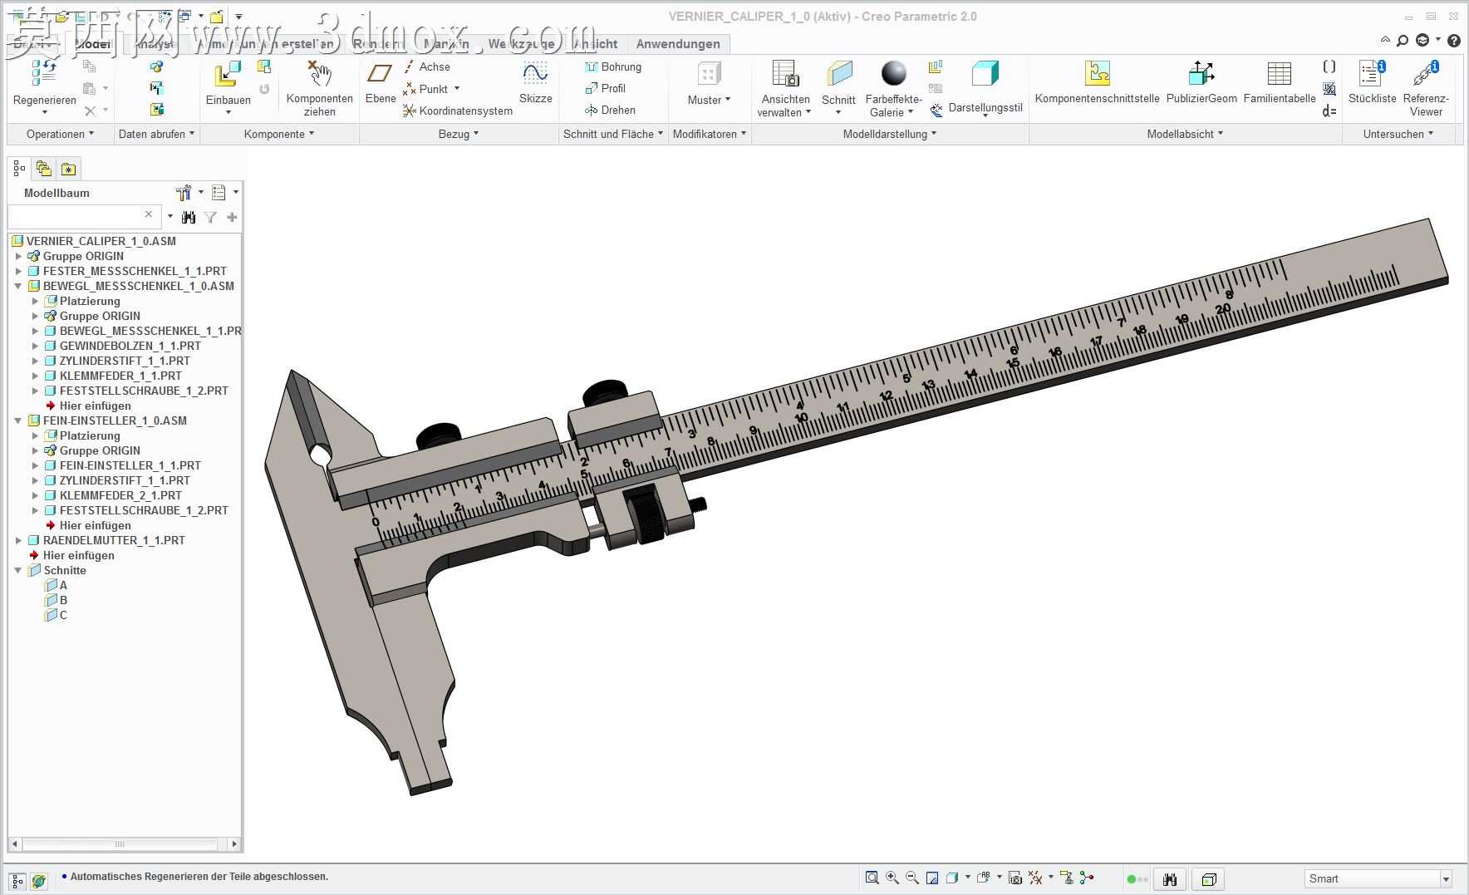
Task: Click the search magnifier icon at top right
Action: pos(1403,40)
